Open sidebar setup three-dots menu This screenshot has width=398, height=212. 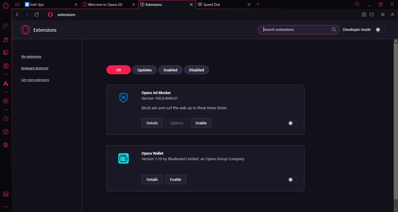tap(6, 207)
